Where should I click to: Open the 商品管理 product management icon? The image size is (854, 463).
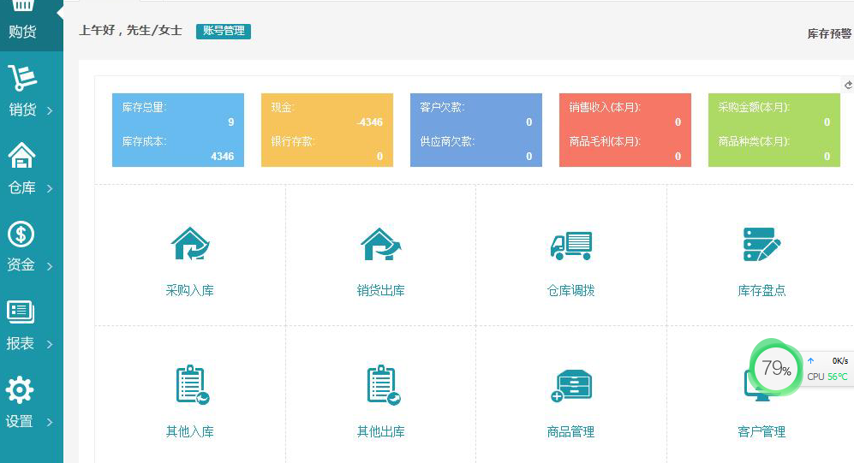pyautogui.click(x=570, y=386)
